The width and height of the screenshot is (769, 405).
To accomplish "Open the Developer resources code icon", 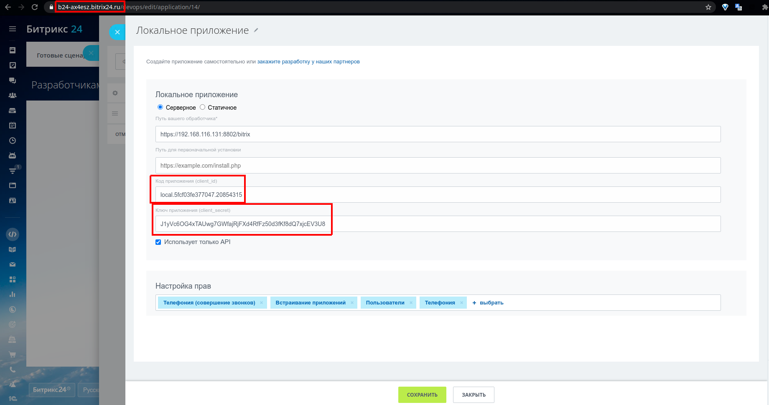I will pos(13,234).
